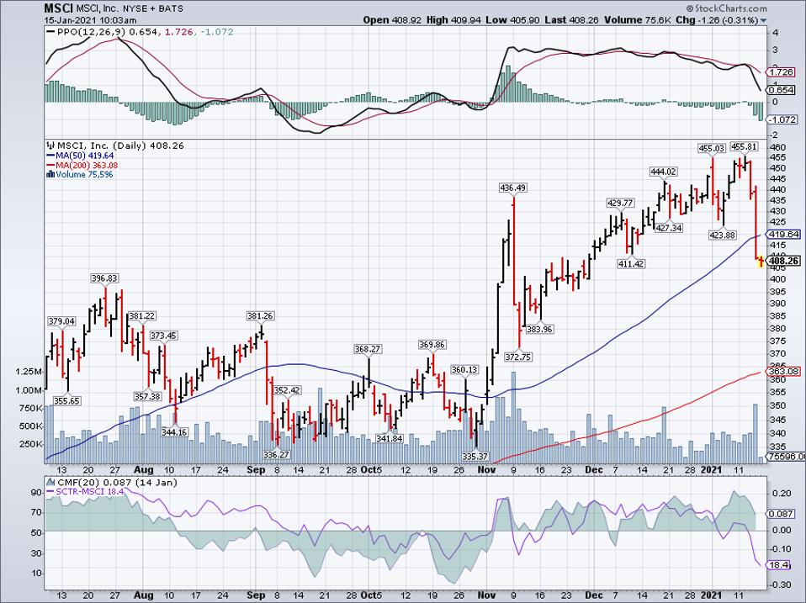
Task: Click the High 409.94 quote value
Action: coord(453,20)
